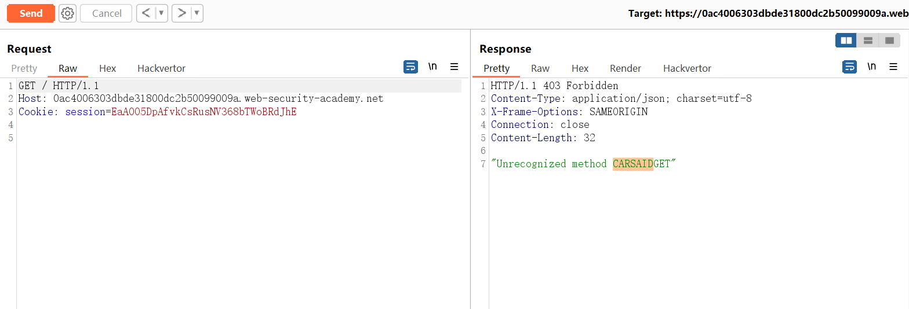Toggle word wrap icon in Response panel
Screen dimensions: 909x309
click(x=849, y=67)
